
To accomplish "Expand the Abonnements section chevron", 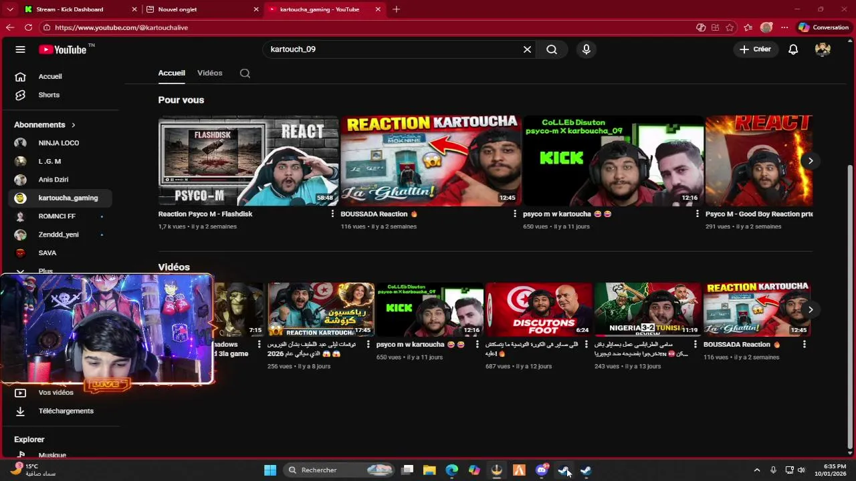I will [x=74, y=125].
